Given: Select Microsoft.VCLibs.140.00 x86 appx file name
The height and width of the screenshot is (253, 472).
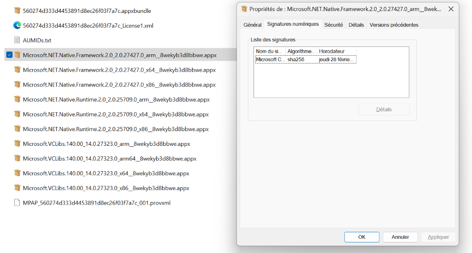Looking at the screenshot, I should tap(106, 188).
